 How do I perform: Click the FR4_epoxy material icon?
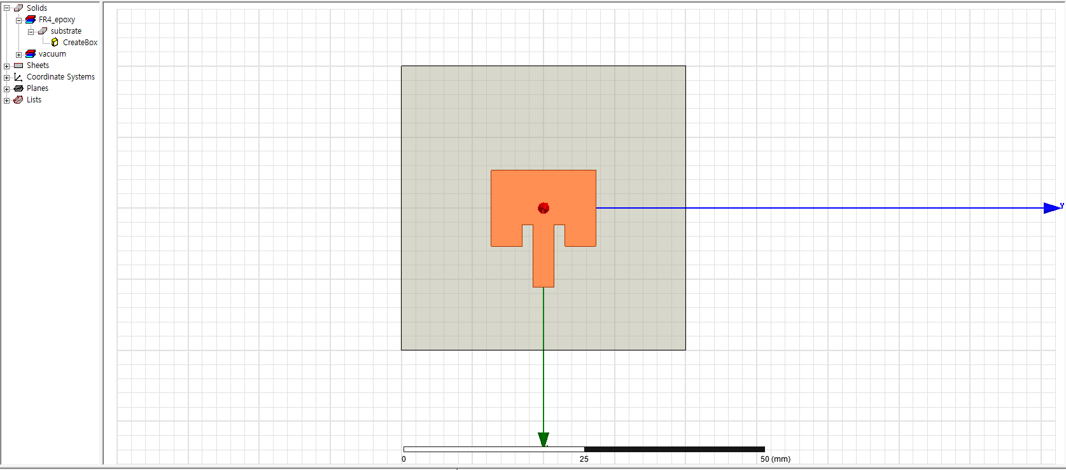[31, 20]
